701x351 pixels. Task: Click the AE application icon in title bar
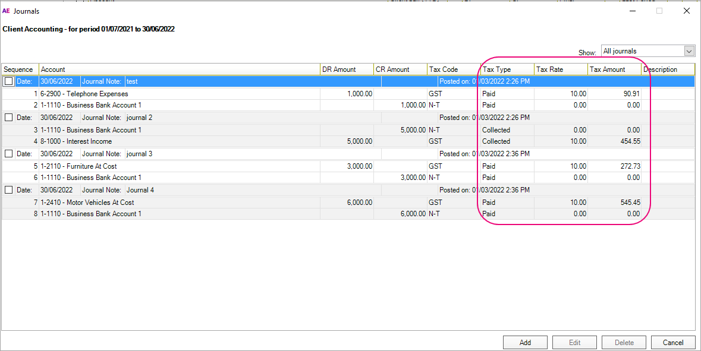(7, 11)
